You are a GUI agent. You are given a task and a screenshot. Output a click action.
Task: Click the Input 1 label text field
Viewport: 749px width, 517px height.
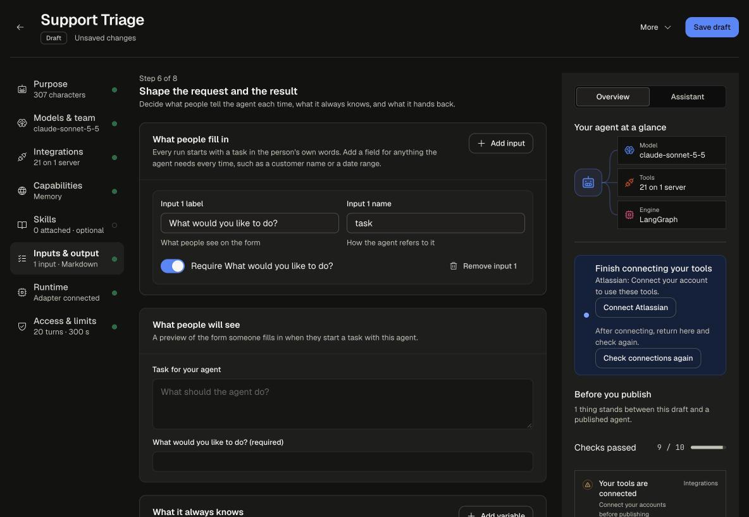(249, 223)
